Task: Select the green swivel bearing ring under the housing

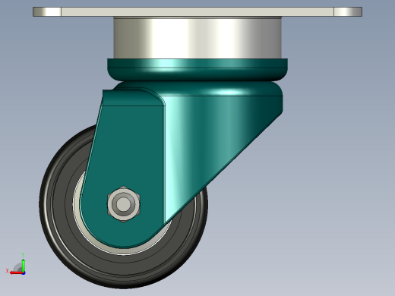Action: coord(197,70)
